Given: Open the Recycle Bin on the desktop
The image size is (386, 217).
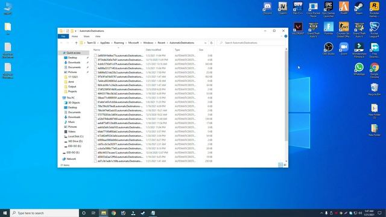Looking at the screenshot, I should click(375, 89).
